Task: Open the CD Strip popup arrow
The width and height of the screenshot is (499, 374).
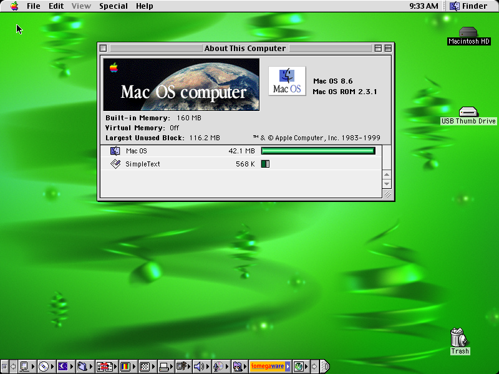Action: coord(52,367)
